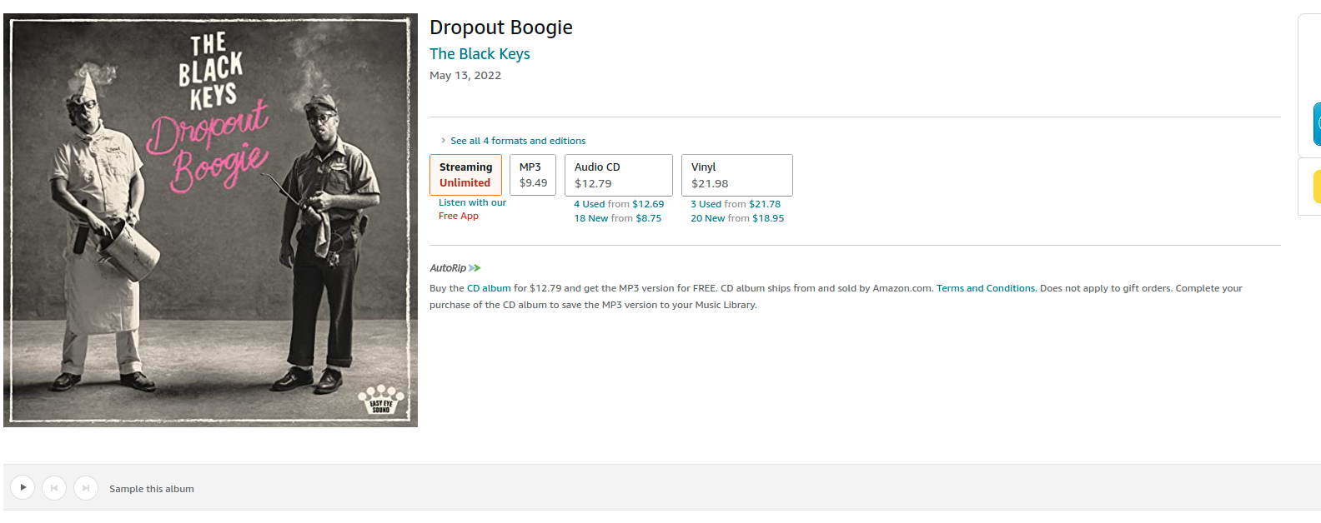
Task: Expand See all 4 formats and editions
Action: point(518,141)
